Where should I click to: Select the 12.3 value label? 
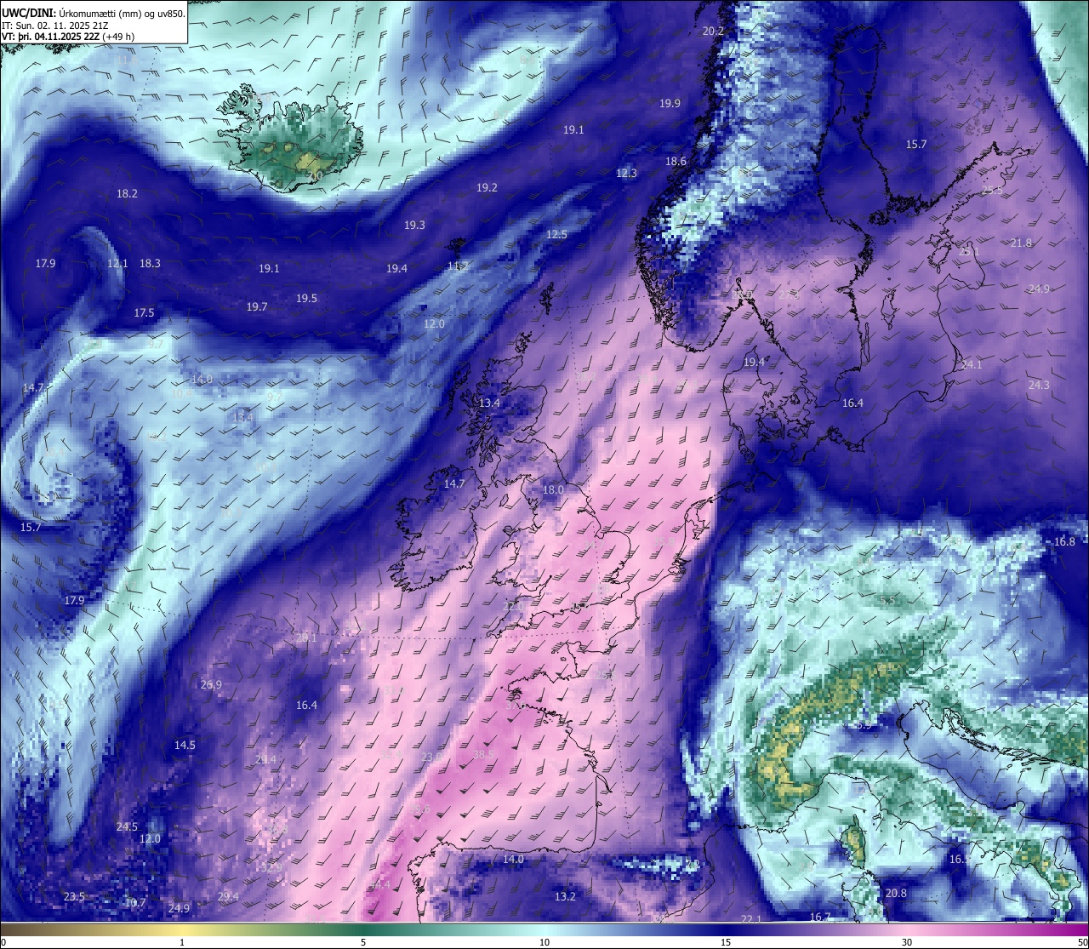click(626, 173)
